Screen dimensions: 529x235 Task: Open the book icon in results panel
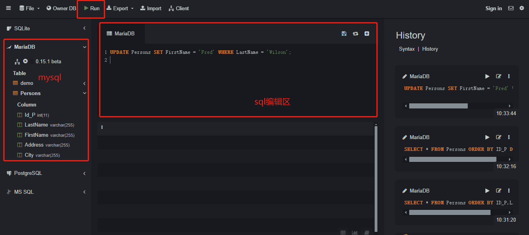click(366, 233)
